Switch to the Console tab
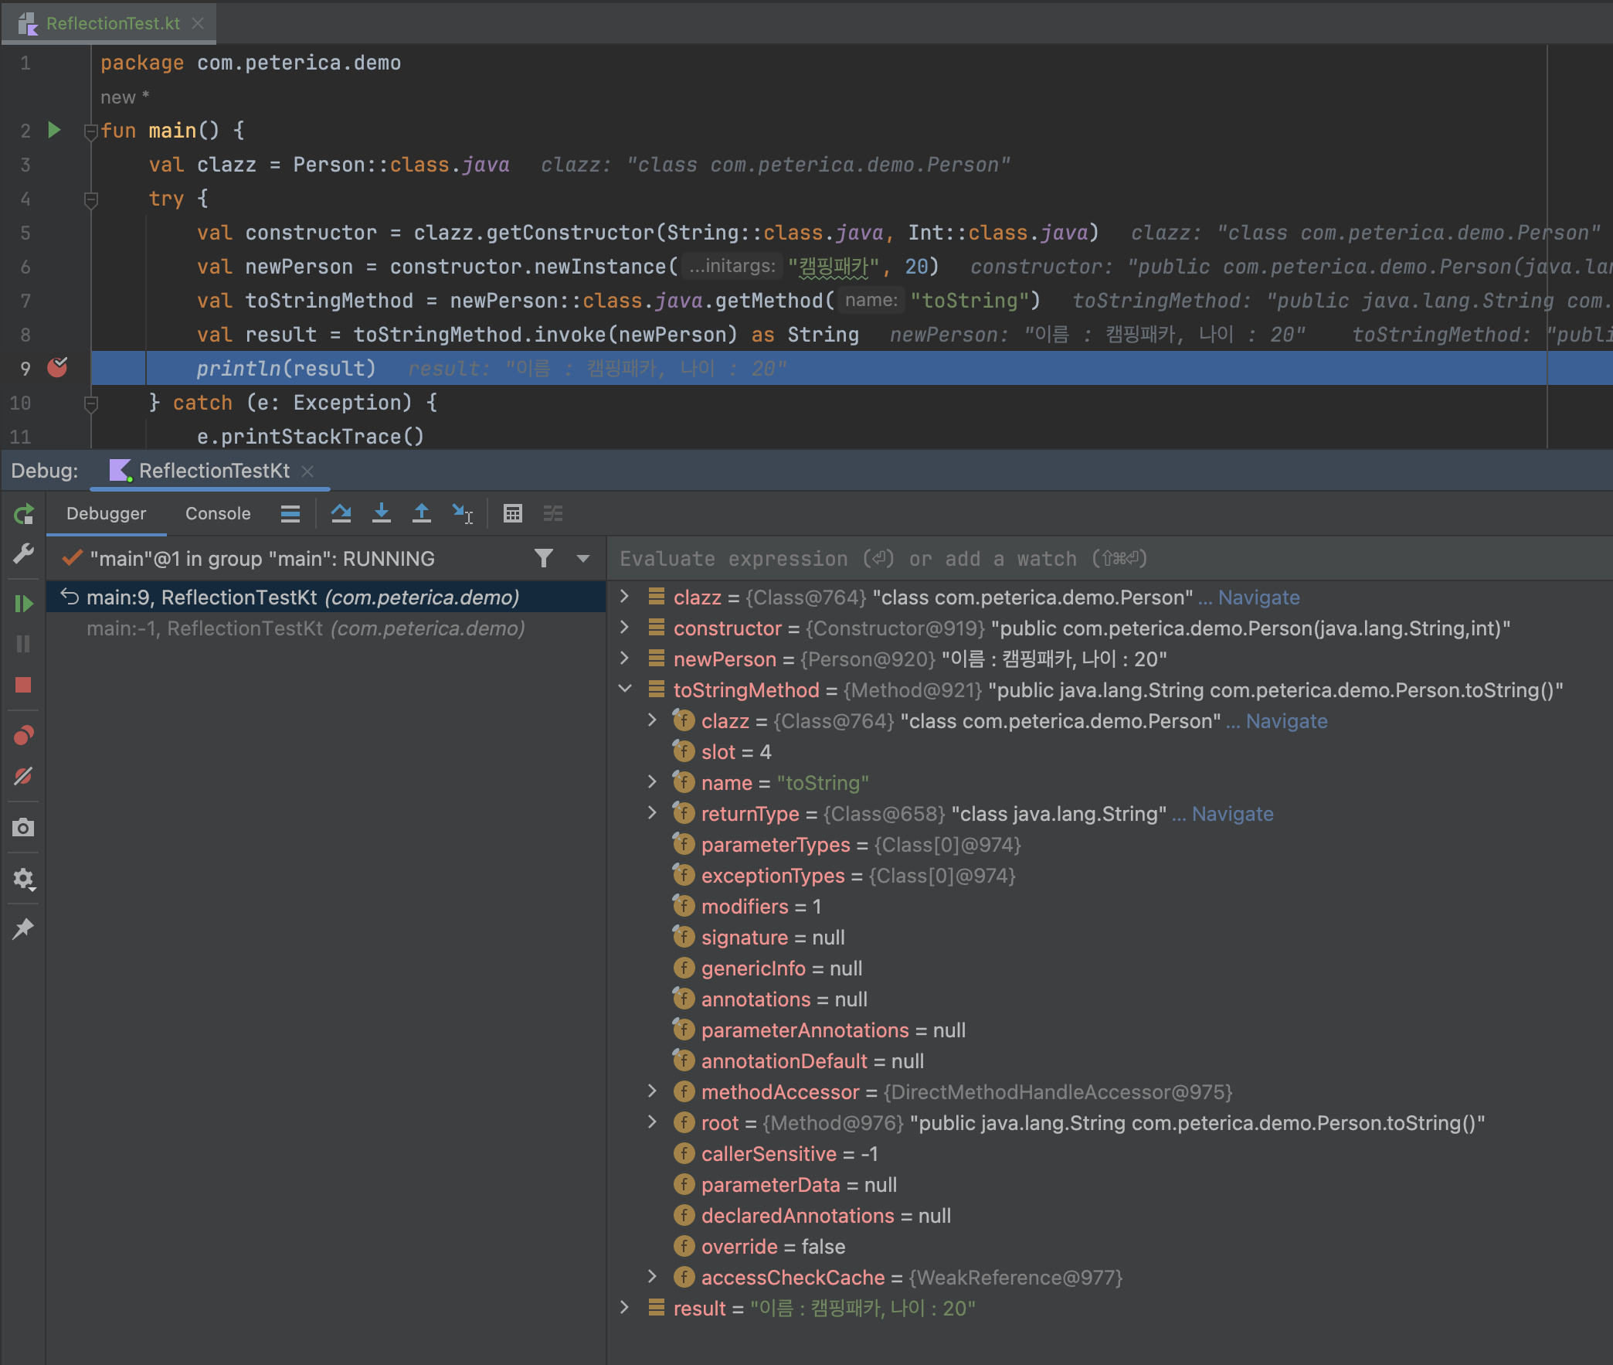The height and width of the screenshot is (1365, 1613). click(217, 513)
